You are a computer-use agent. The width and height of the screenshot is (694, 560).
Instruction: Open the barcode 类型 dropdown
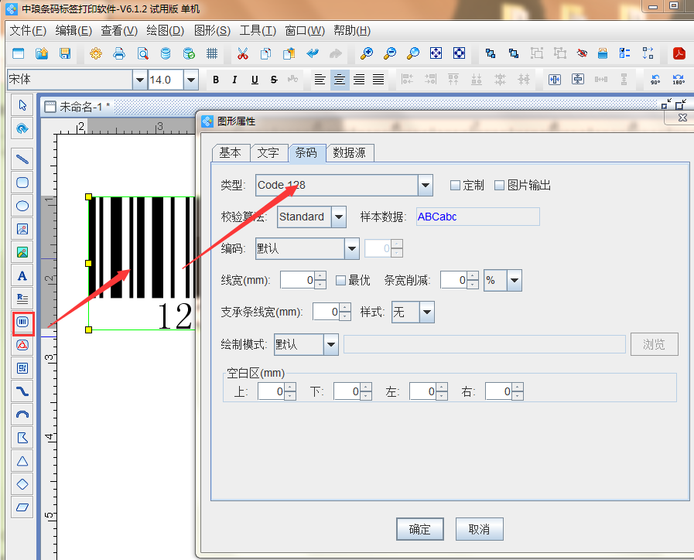tap(425, 186)
